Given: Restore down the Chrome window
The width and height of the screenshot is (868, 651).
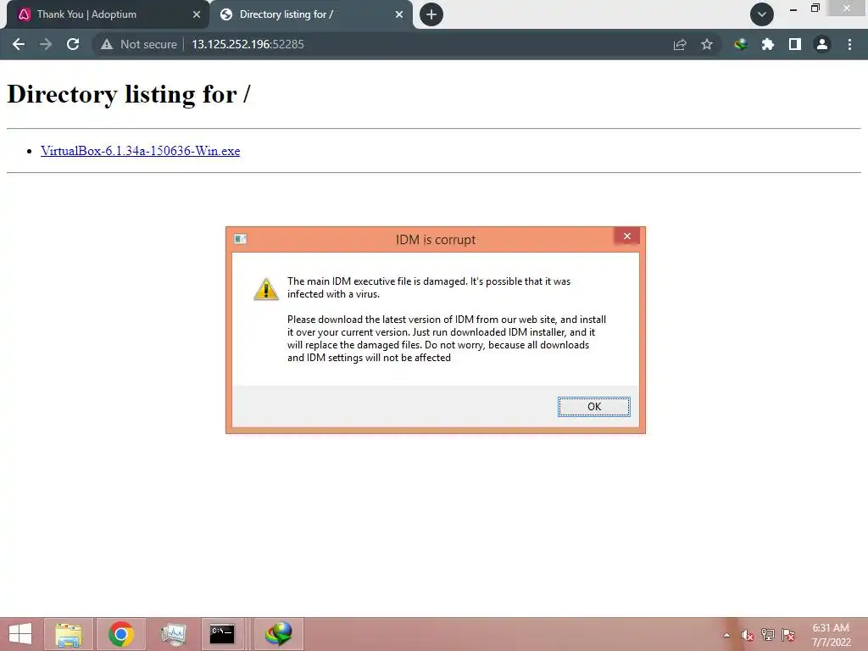Looking at the screenshot, I should pyautogui.click(x=815, y=8).
